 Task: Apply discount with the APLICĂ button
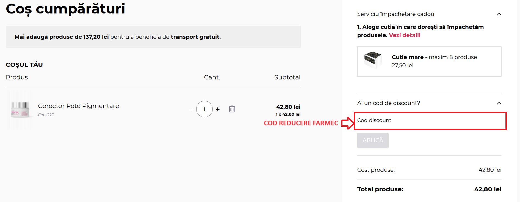(x=373, y=140)
